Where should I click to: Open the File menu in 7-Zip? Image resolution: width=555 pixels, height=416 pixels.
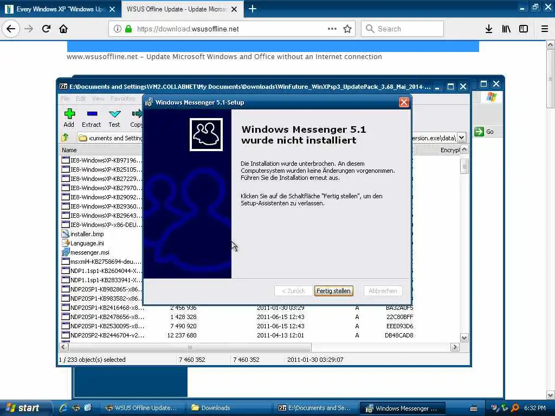pos(65,99)
